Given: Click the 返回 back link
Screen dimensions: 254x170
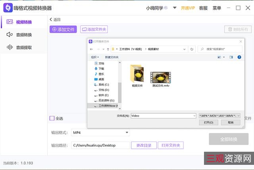Looking at the screenshot, I should 55,19.
